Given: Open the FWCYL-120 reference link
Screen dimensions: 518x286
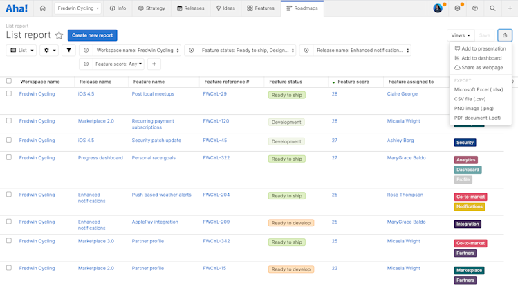Looking at the screenshot, I should tap(216, 121).
